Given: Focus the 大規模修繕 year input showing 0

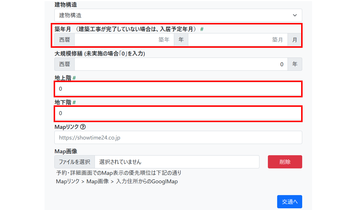Looking at the screenshot, I should click(181, 64).
